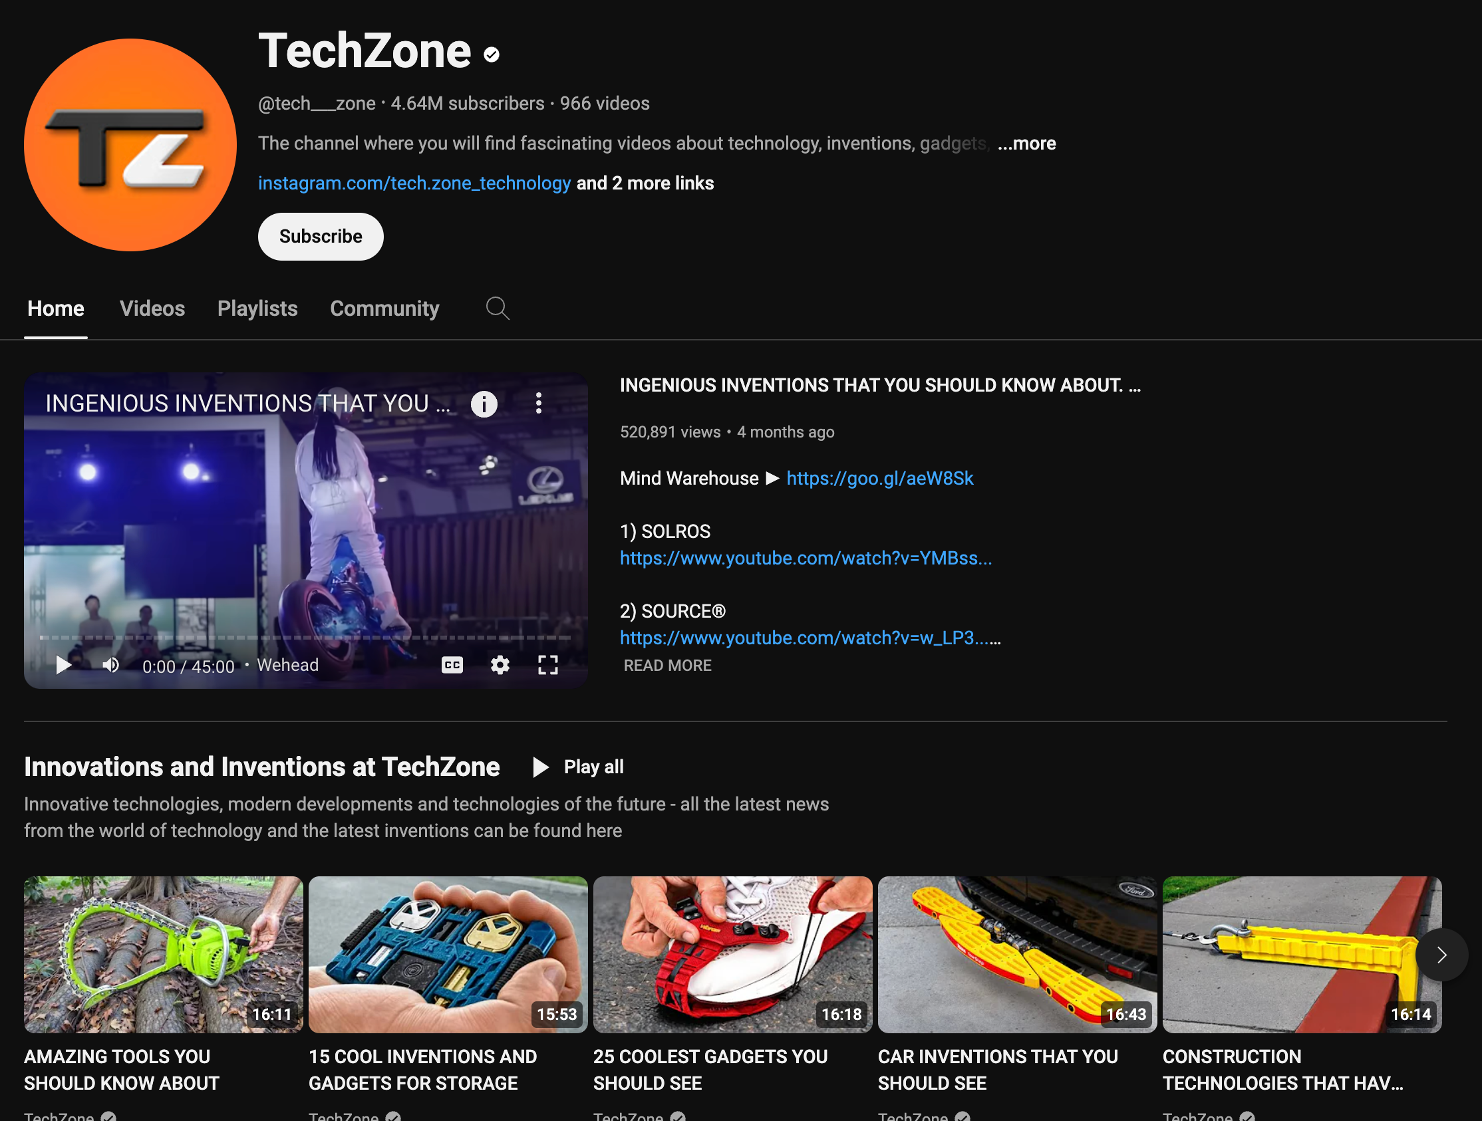
Task: Click 'and 2 more links'
Action: (645, 183)
